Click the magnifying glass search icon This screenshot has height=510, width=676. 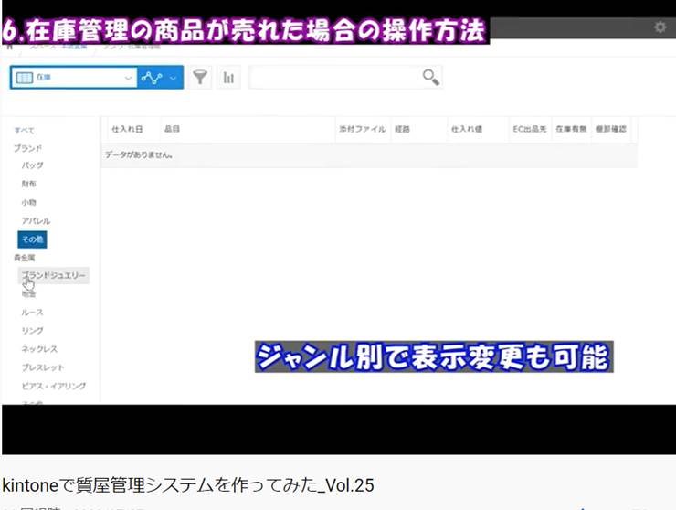tap(430, 78)
